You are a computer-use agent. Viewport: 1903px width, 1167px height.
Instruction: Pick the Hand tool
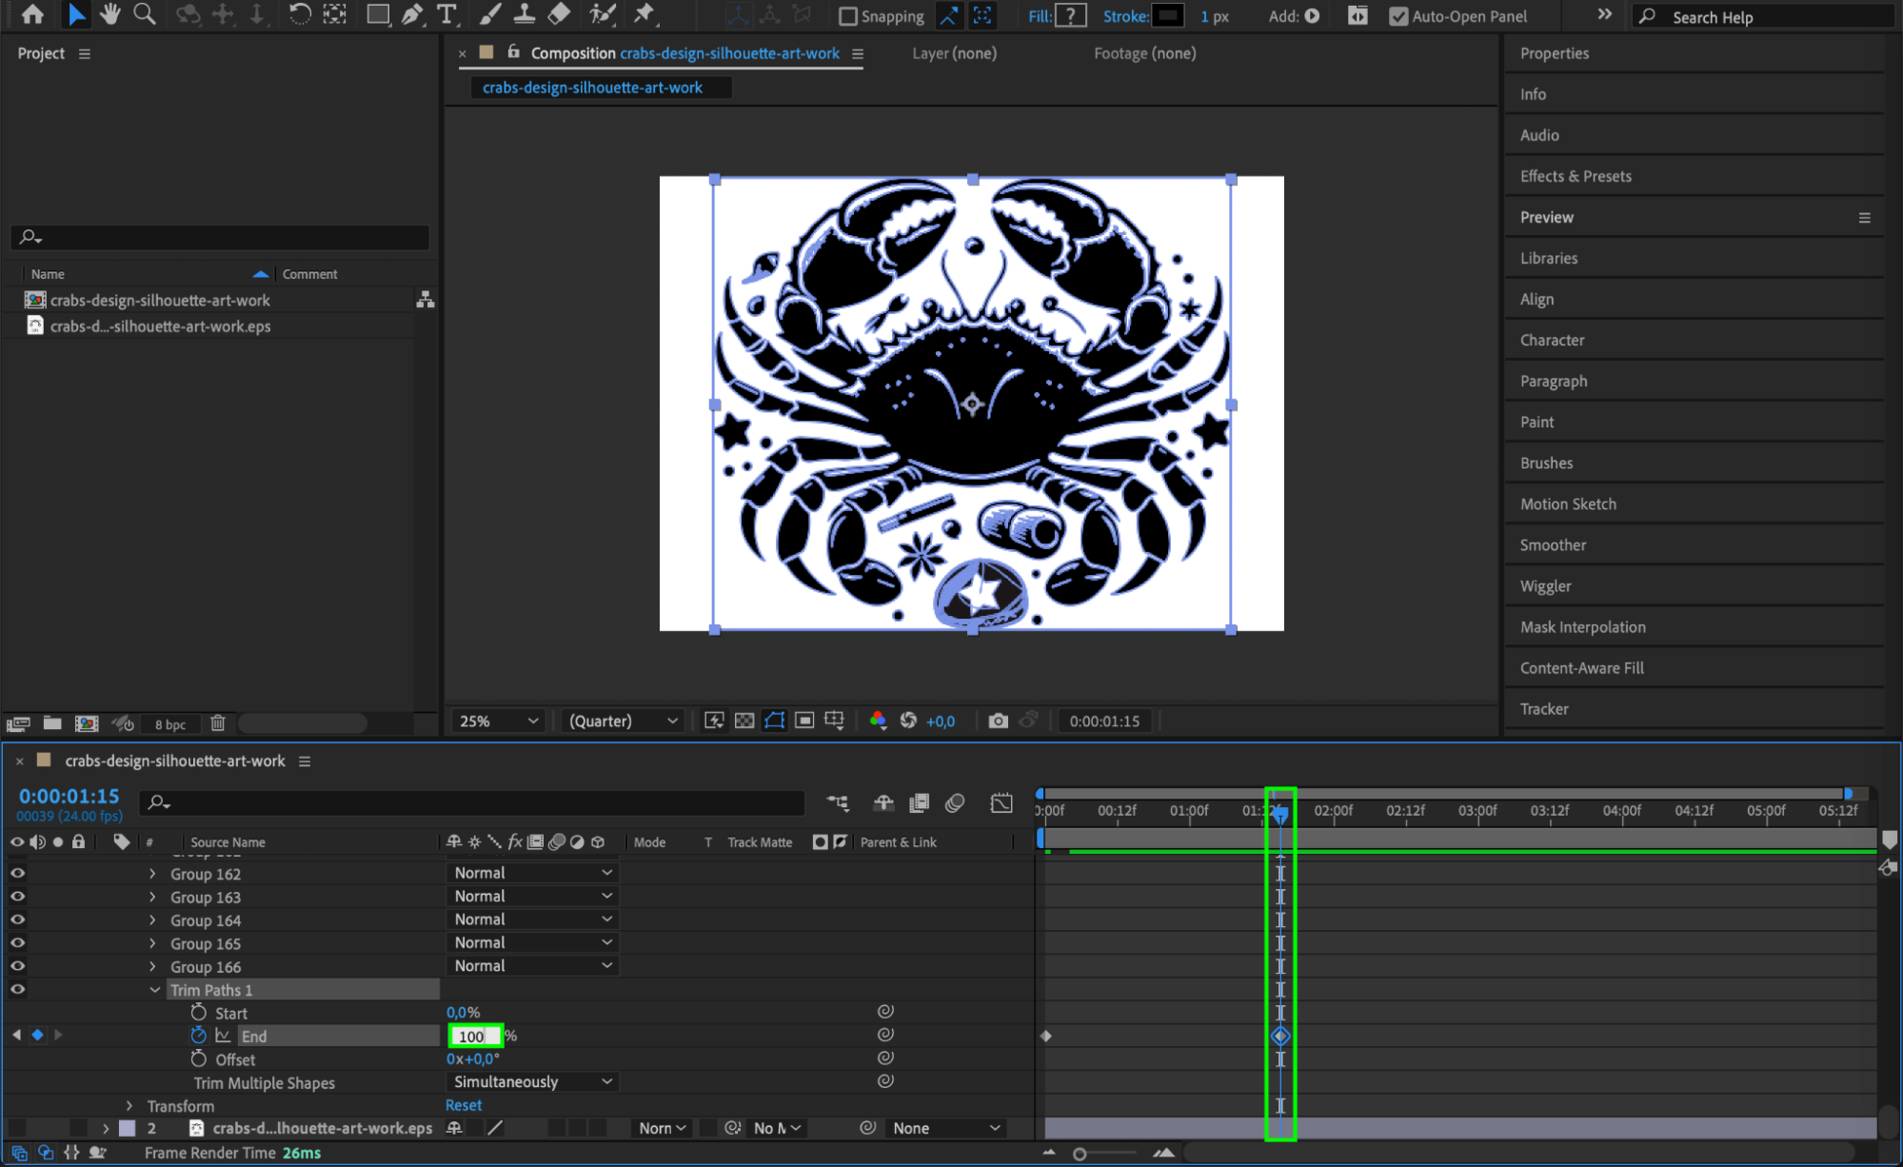pyautogui.click(x=110, y=14)
